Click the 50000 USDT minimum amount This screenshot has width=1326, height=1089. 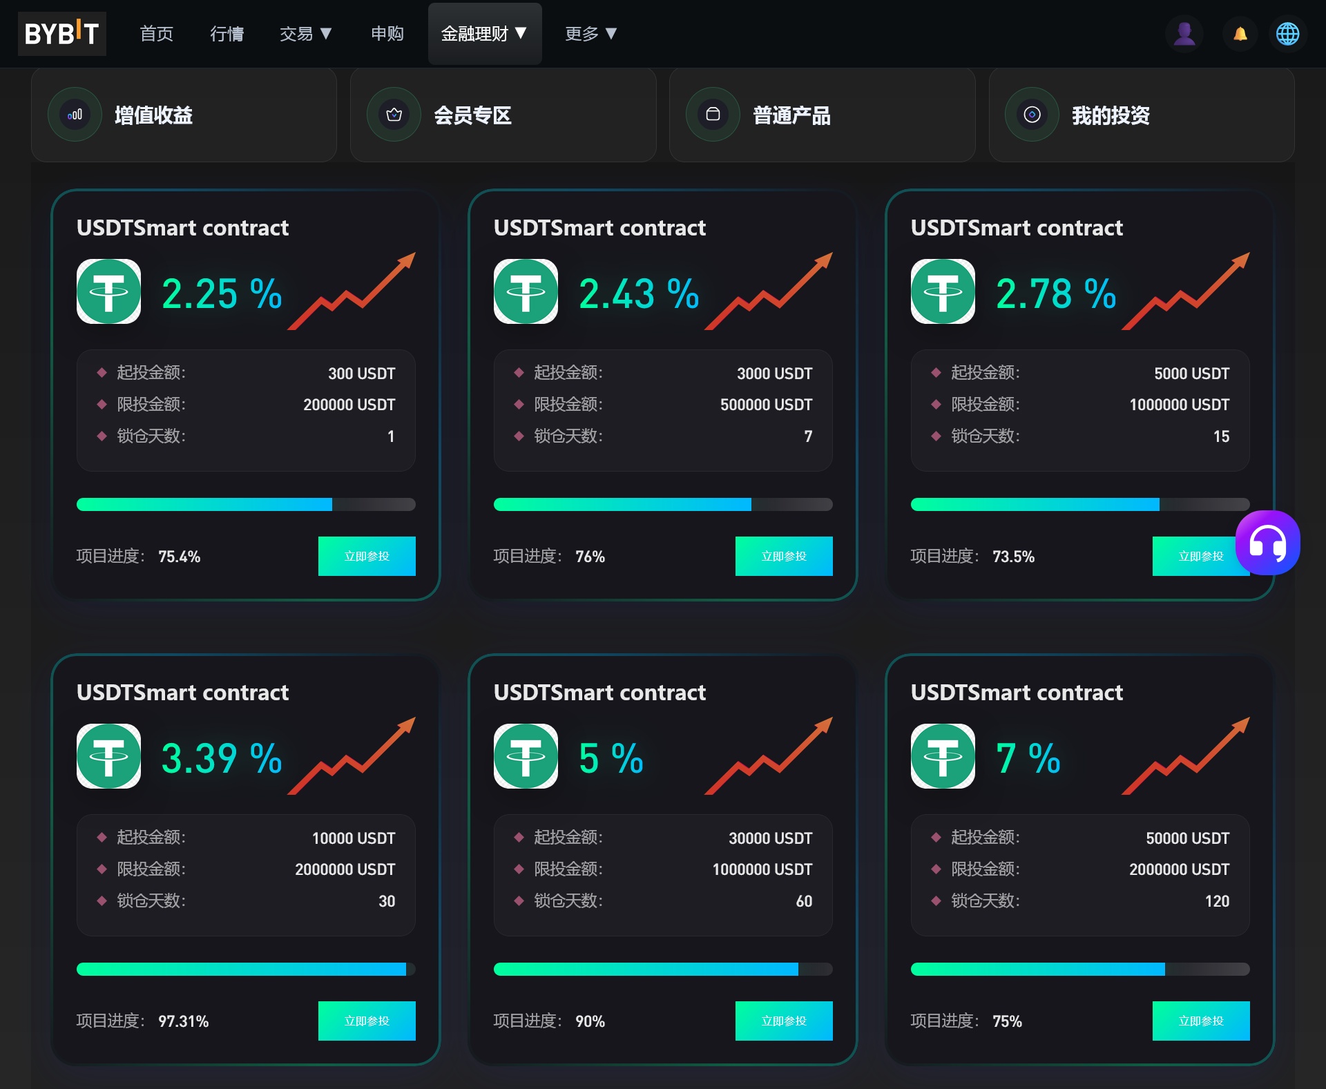[1188, 838]
